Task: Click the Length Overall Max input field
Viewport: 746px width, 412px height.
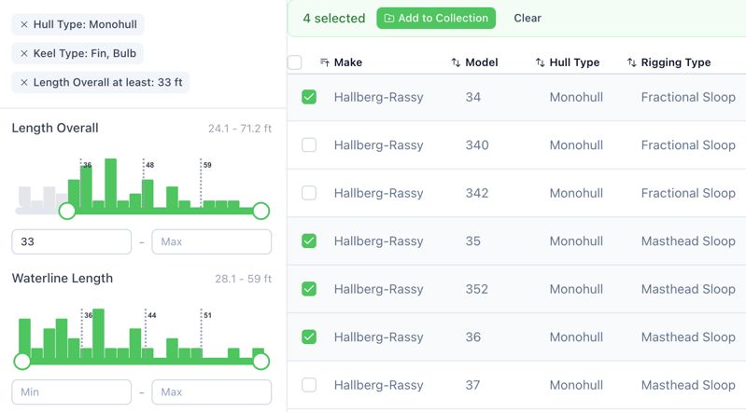Action: (211, 241)
